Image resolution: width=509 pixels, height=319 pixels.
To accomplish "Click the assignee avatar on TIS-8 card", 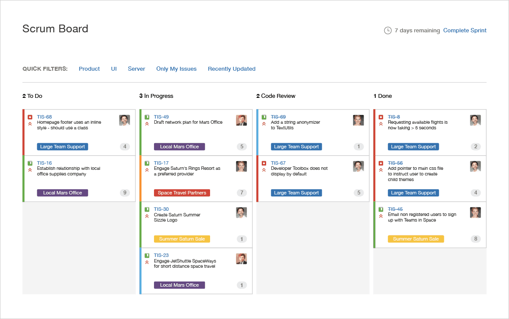I will (x=475, y=120).
